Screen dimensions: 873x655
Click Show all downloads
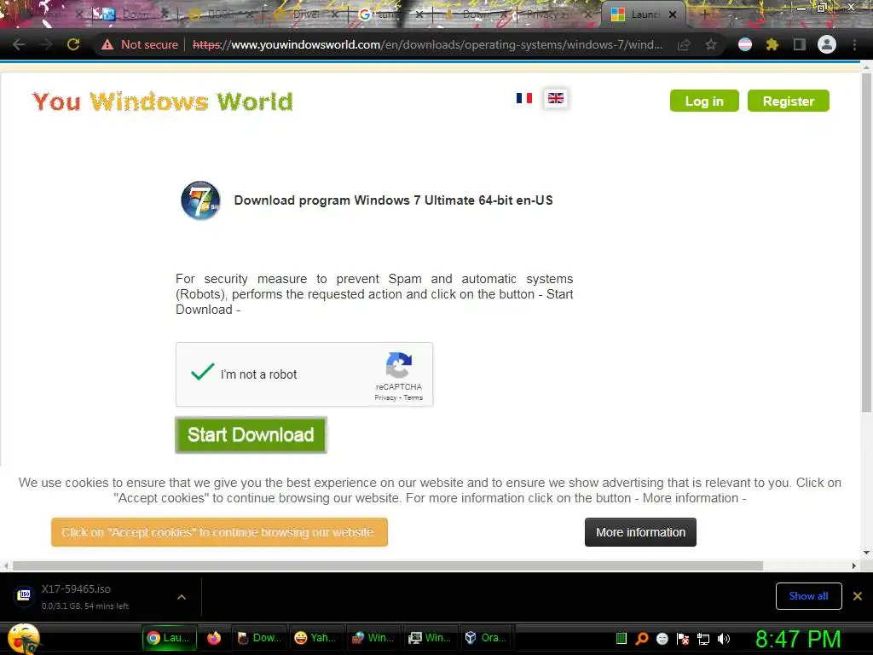[808, 596]
